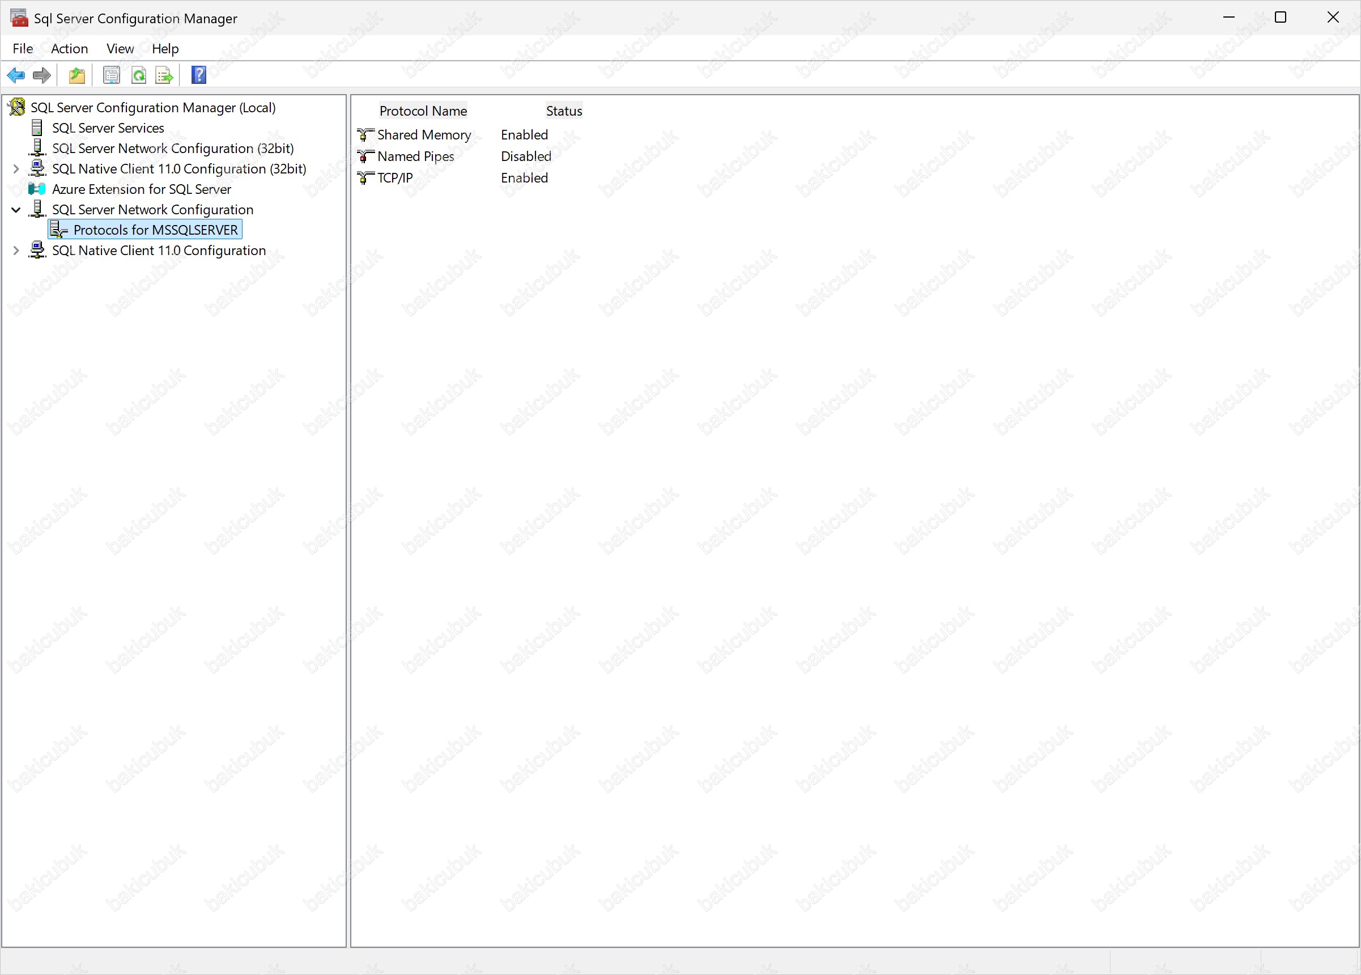This screenshot has height=975, width=1361.
Task: Expand SQL Native Client 11.0 Configuration (32bit)
Action: click(16, 169)
